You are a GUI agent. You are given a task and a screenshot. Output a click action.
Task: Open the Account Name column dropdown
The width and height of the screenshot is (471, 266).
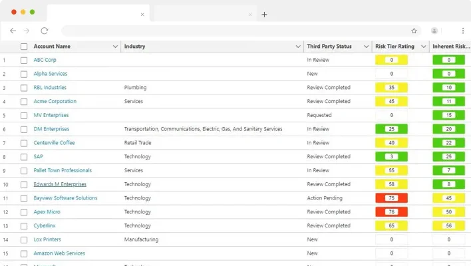click(x=115, y=47)
